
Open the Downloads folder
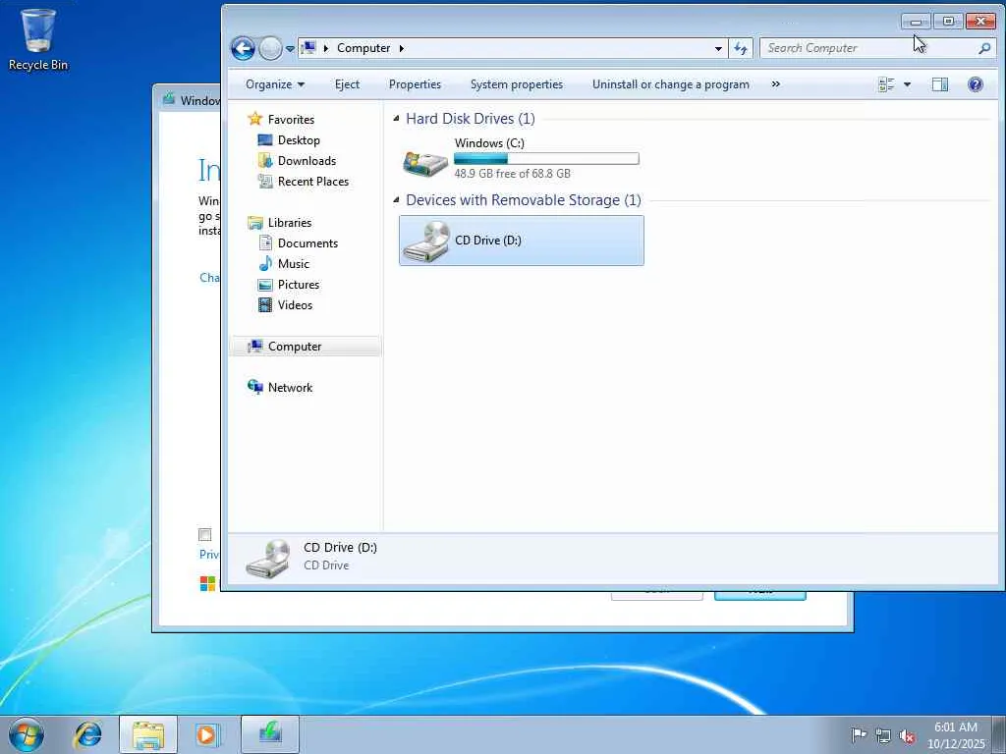tap(307, 161)
